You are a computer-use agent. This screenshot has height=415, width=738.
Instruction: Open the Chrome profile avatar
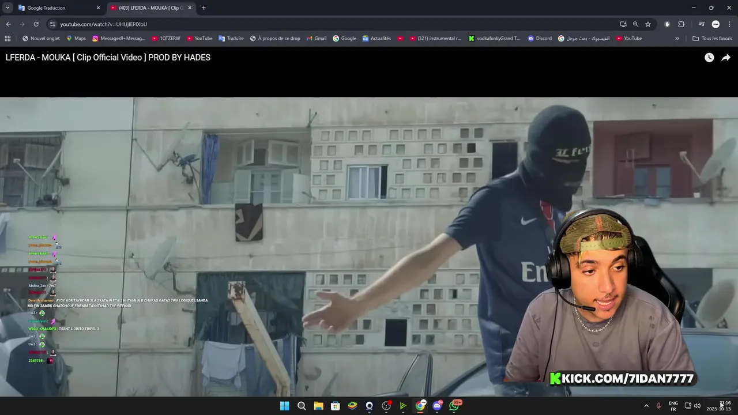coord(716,24)
